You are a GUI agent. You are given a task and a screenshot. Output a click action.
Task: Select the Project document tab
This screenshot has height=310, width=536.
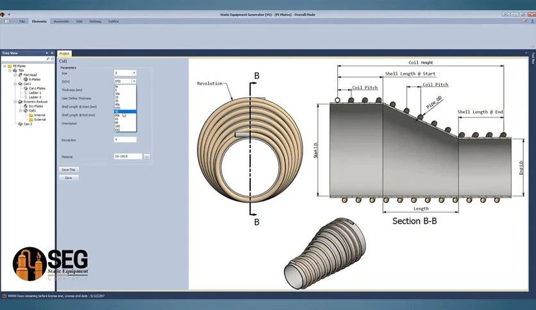click(64, 54)
